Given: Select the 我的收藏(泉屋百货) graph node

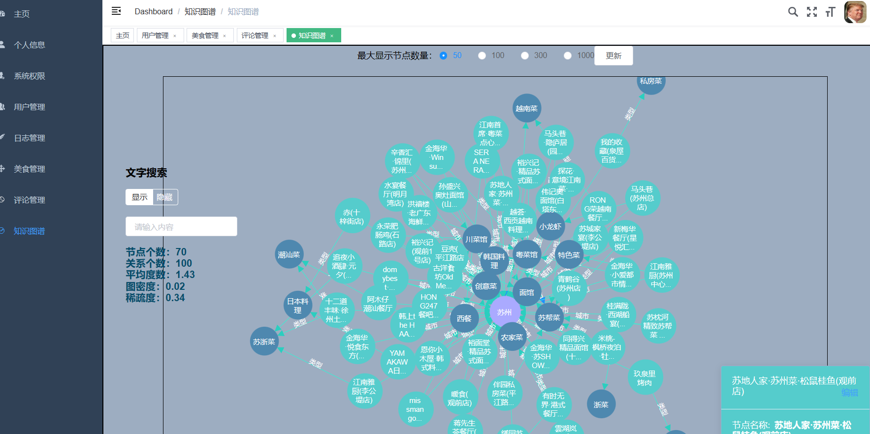Looking at the screenshot, I should (x=612, y=151).
